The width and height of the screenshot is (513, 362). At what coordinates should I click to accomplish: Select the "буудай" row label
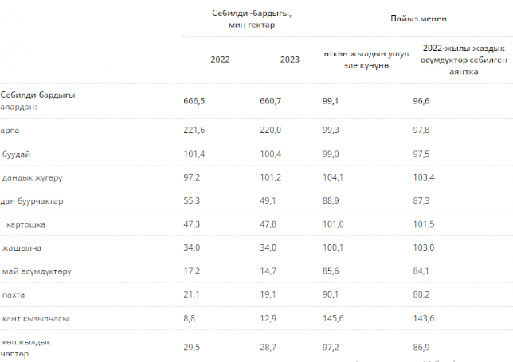pyautogui.click(x=18, y=153)
